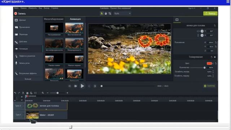The image size is (231, 130).
Task: Click the Y rotation dial
Action: click(x=202, y=31)
